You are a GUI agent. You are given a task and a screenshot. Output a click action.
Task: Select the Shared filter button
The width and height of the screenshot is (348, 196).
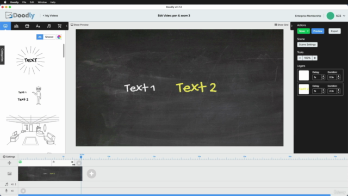[x=49, y=37]
